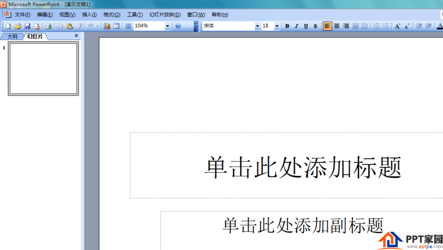This screenshot has height=250, width=443.
Task: Open the 插入(I) menu
Action: (x=89, y=15)
